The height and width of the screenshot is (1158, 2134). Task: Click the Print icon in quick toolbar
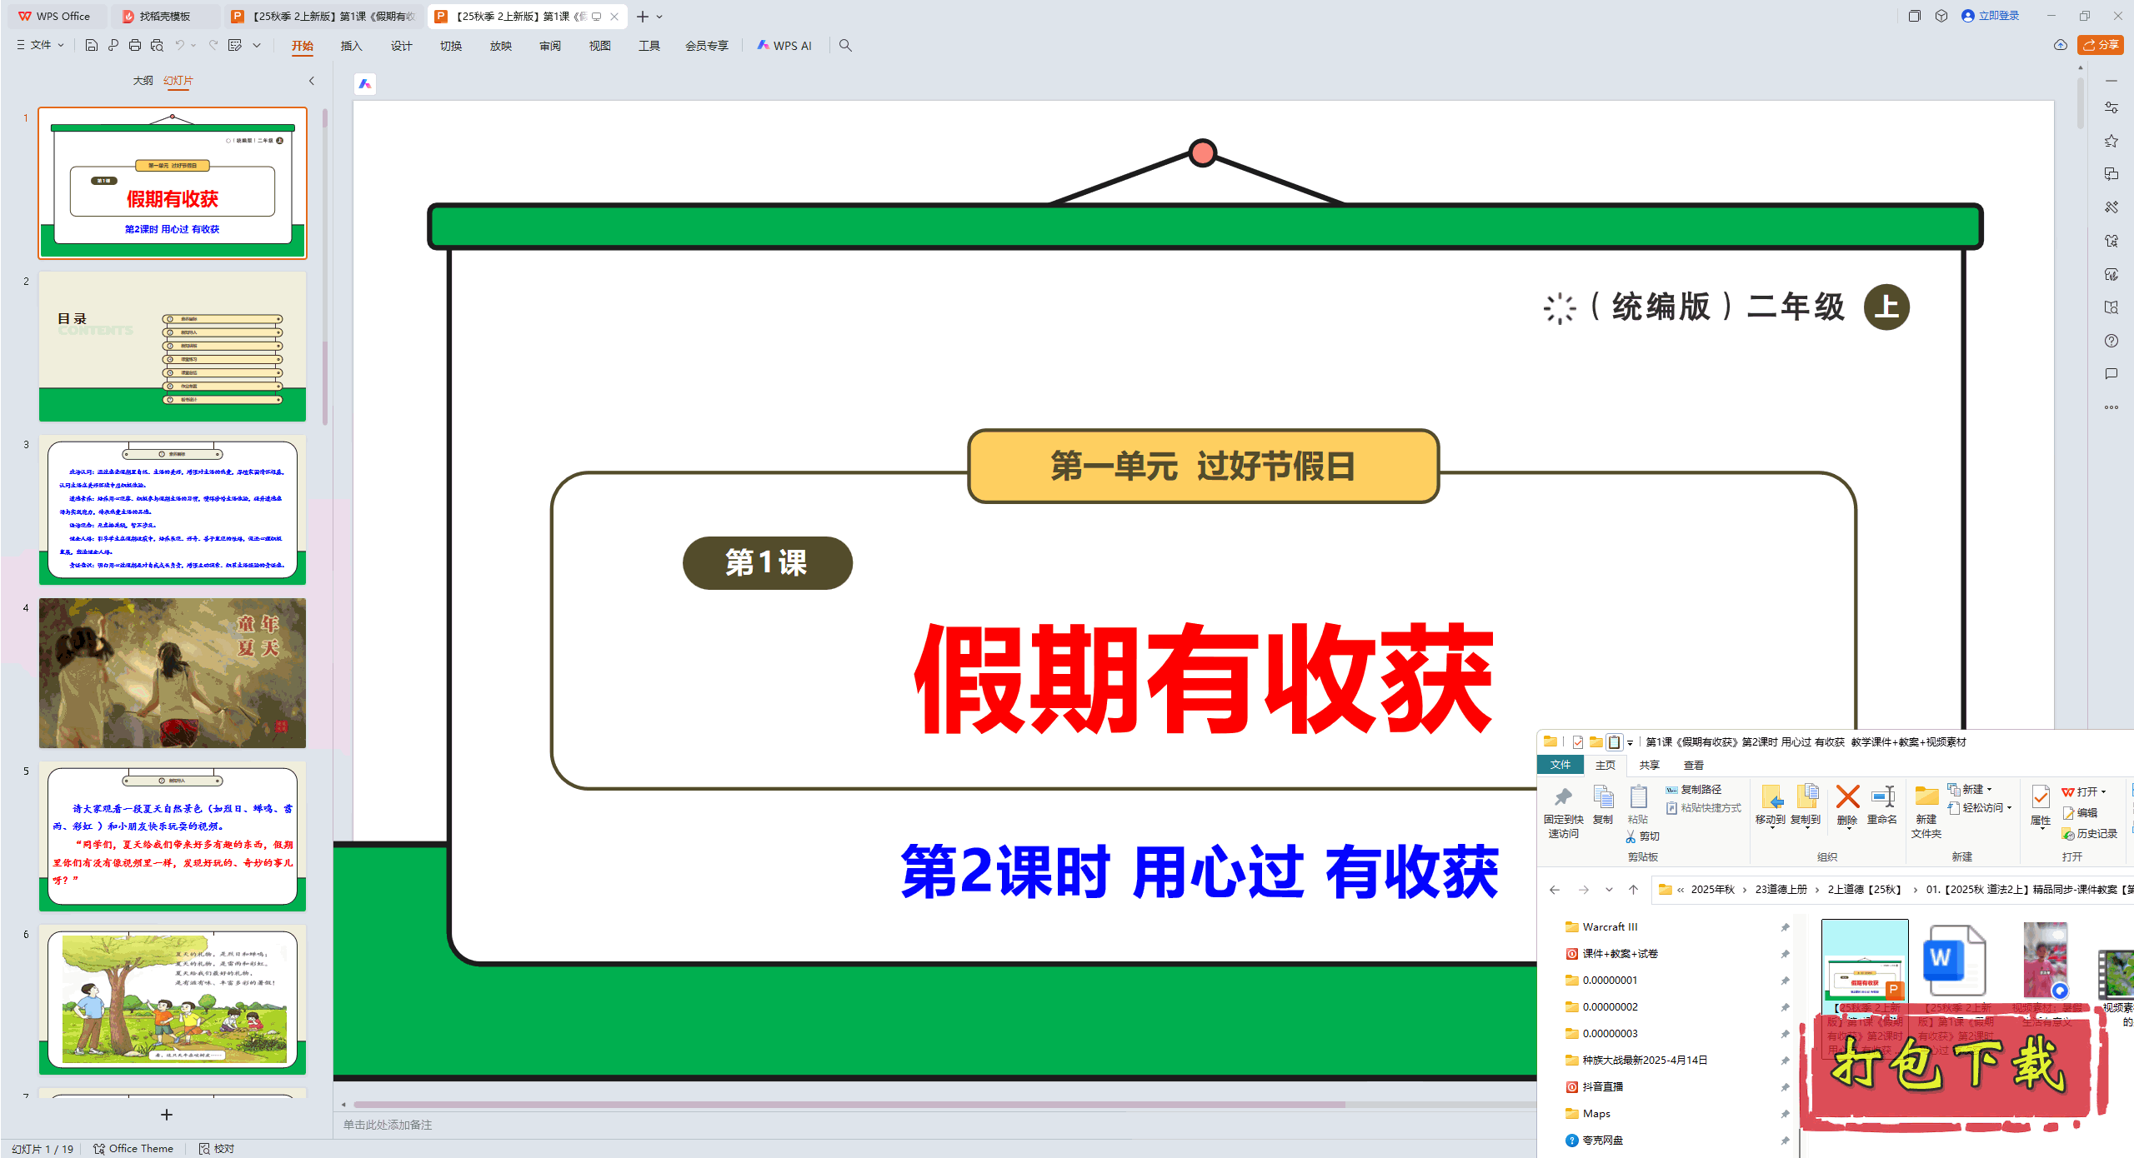pyautogui.click(x=135, y=46)
